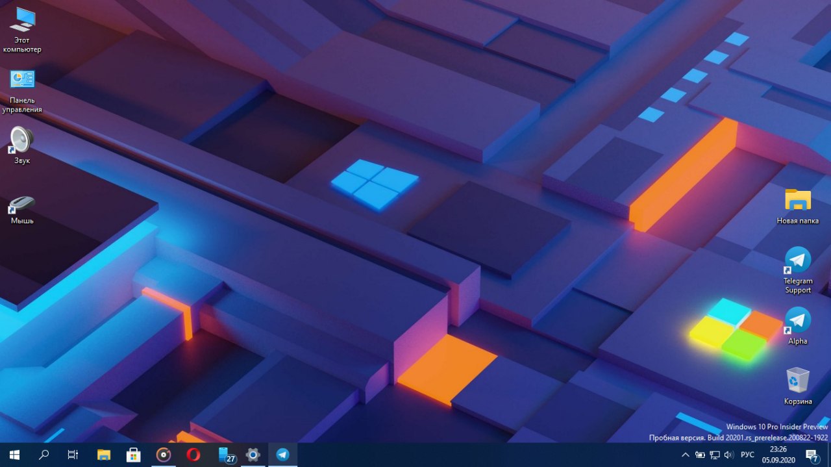Open the Windows Start menu
The width and height of the screenshot is (831, 467).
tap(14, 455)
